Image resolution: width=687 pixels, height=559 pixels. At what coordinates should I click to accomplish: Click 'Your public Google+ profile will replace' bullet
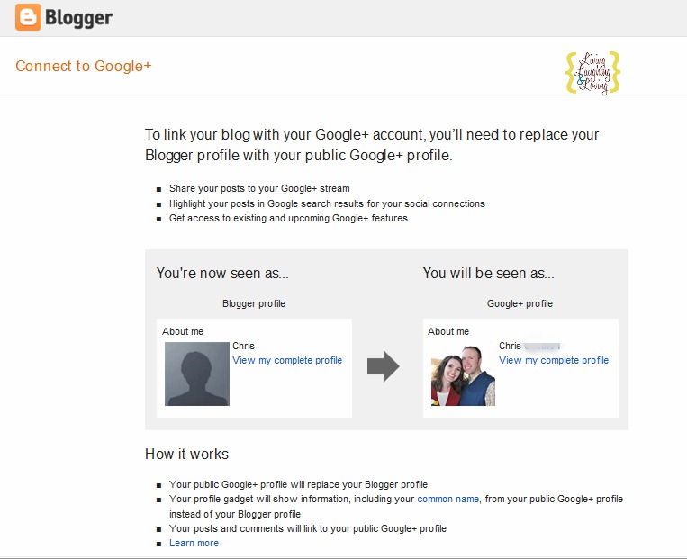click(298, 484)
